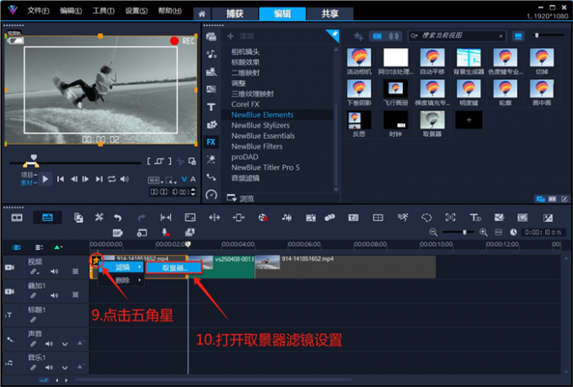This screenshot has width=573, height=387.
Task: Expand the 删除 submenu arrow
Action: pos(140,280)
